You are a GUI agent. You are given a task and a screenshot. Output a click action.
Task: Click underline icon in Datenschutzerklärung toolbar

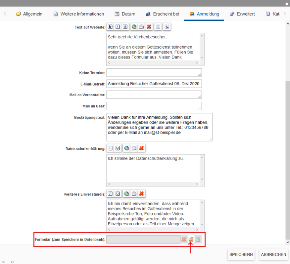pos(118,148)
